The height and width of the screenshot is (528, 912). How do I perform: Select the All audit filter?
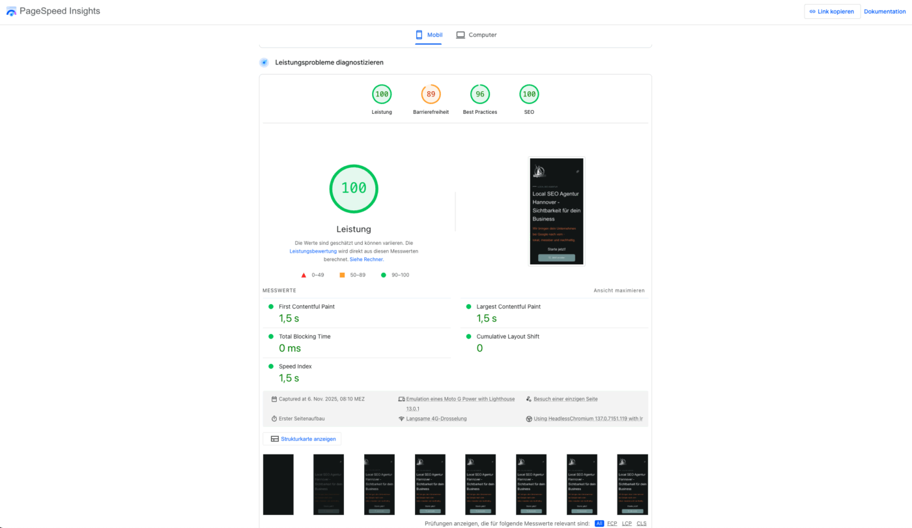coord(599,523)
